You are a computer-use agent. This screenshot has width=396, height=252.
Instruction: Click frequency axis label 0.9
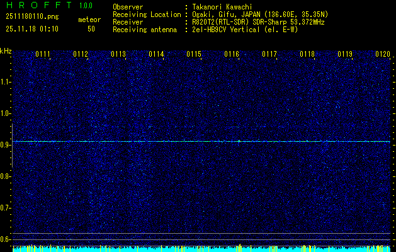(4, 145)
